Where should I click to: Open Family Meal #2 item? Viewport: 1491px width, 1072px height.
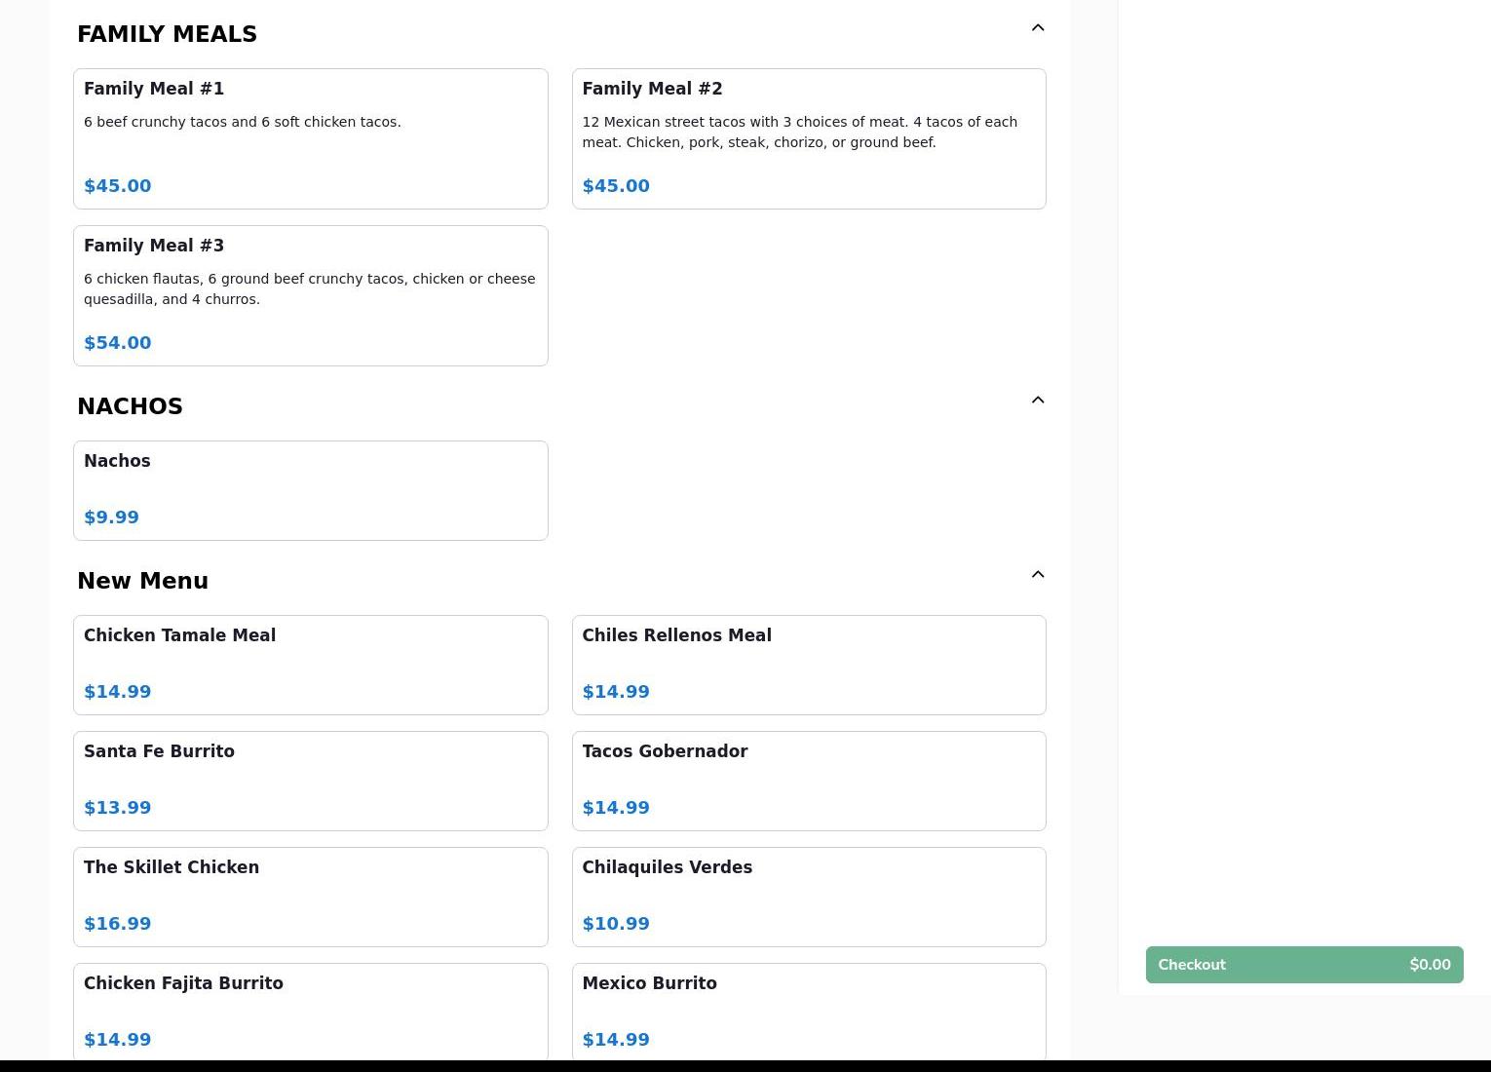[x=808, y=138]
